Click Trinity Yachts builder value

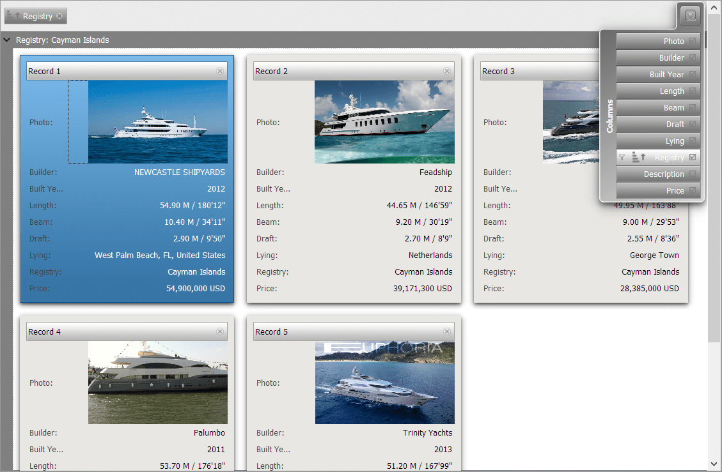(427, 432)
